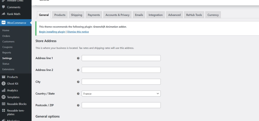This screenshot has width=259, height=121.
Task: Click the Products archive box icon
Action: [x=4, y=77]
